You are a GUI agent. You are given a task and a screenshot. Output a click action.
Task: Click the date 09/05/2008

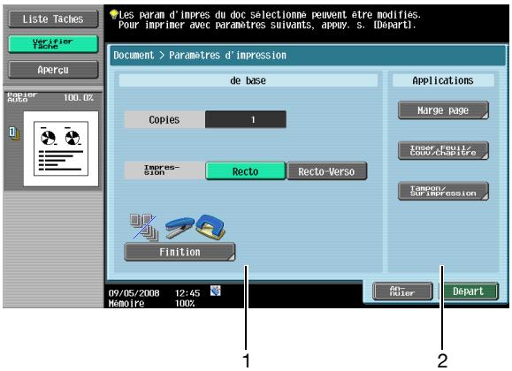(134, 293)
